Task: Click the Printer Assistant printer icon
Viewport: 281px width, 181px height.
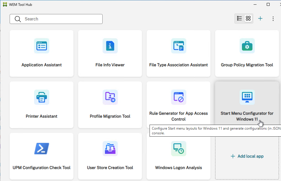Action: [42, 97]
